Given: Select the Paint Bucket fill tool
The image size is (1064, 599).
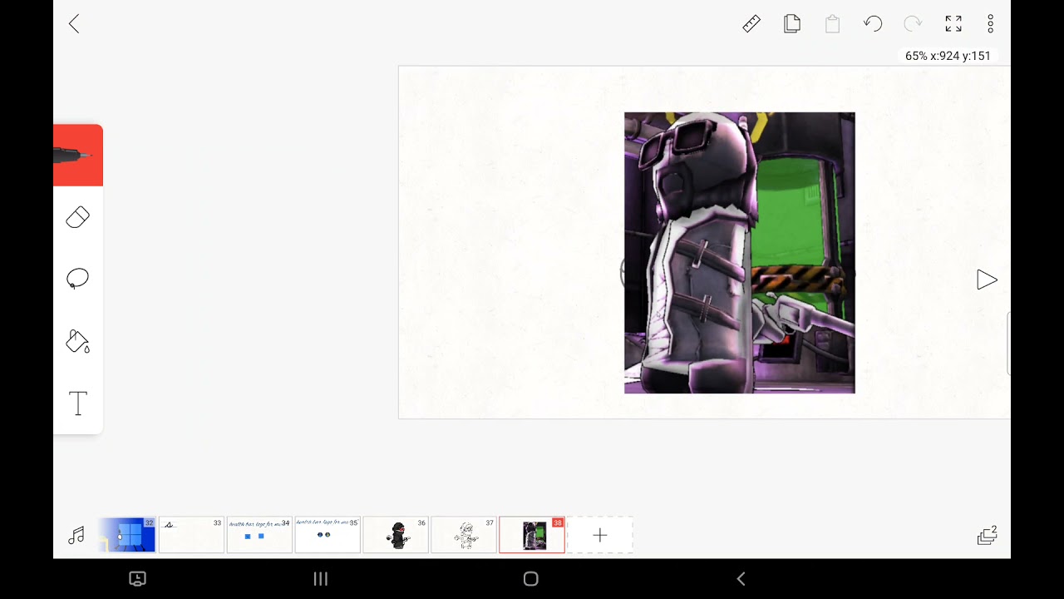Looking at the screenshot, I should (x=78, y=341).
